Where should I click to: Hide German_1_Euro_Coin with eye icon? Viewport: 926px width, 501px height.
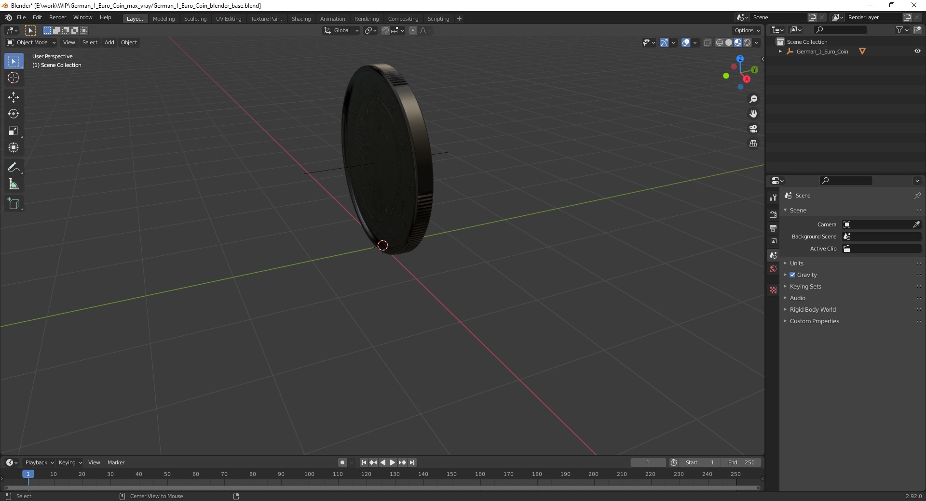coord(917,51)
